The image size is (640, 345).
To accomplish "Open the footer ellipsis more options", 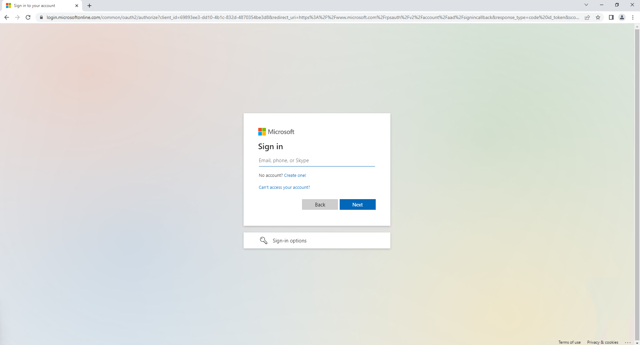I will tap(628, 342).
